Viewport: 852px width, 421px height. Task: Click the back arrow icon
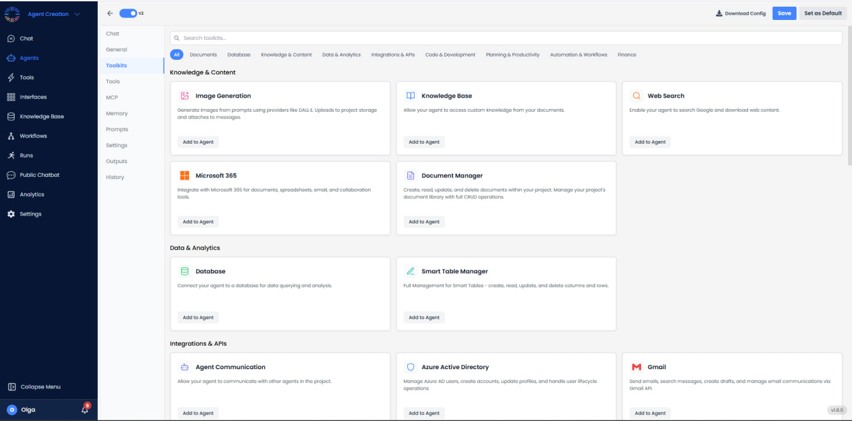coord(110,13)
